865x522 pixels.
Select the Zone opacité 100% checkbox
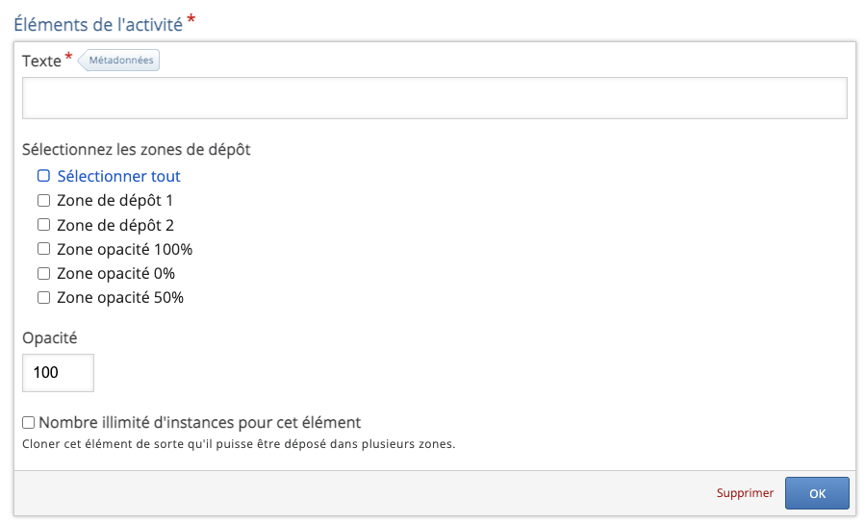click(x=43, y=249)
